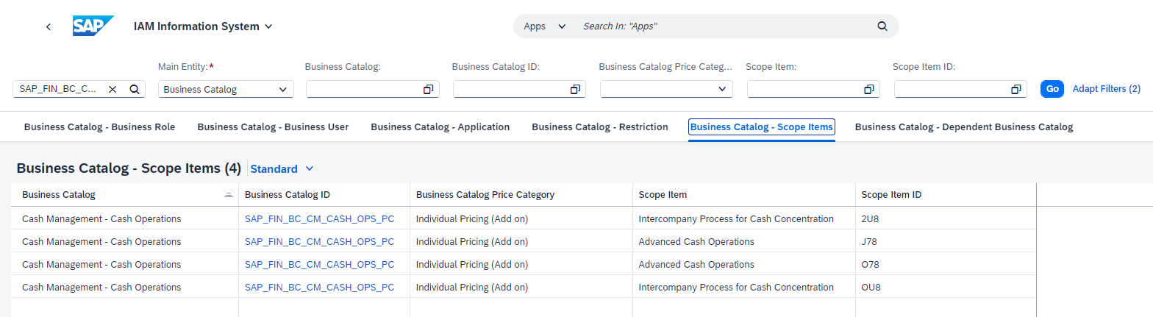The height and width of the screenshot is (317, 1153).
Task: Click the Business Catalog ID column header
Action: pos(324,195)
